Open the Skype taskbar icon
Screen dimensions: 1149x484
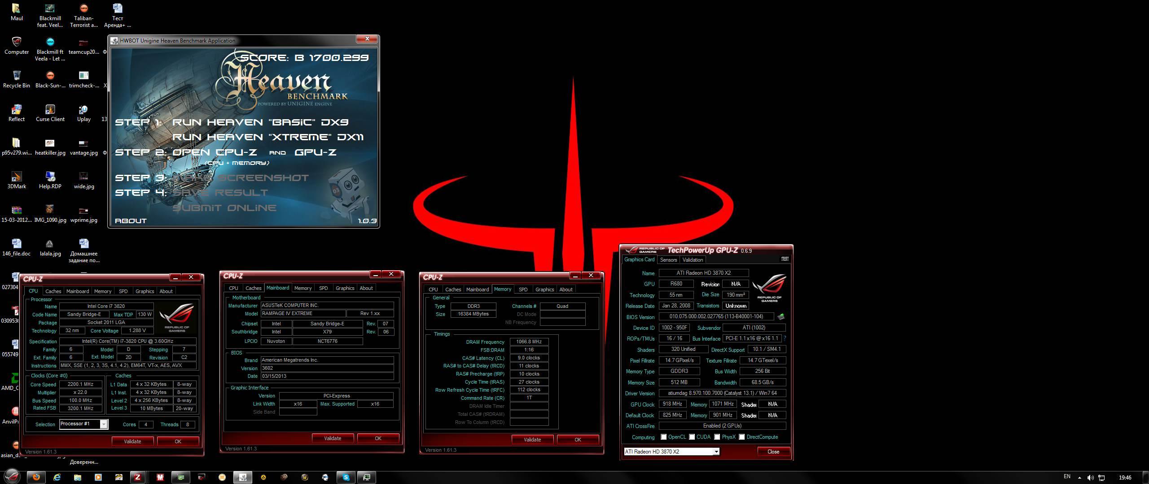point(346,477)
